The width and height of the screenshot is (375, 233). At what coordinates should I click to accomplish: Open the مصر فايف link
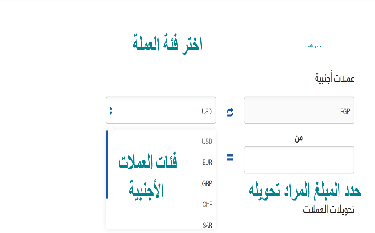click(x=313, y=47)
